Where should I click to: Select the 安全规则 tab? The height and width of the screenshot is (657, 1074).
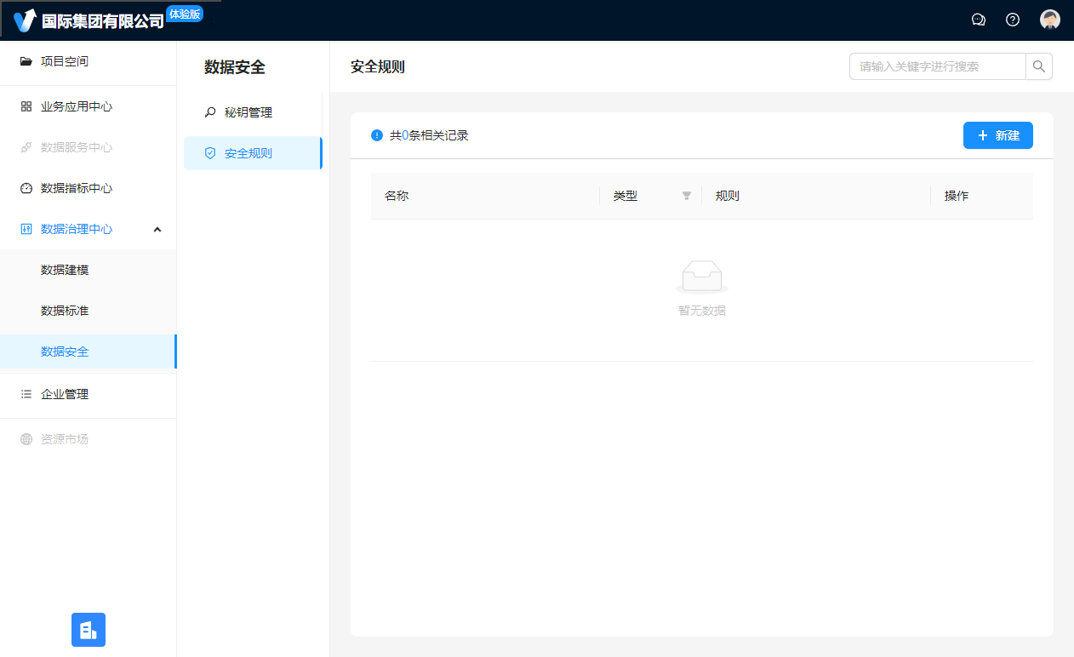pyautogui.click(x=249, y=153)
